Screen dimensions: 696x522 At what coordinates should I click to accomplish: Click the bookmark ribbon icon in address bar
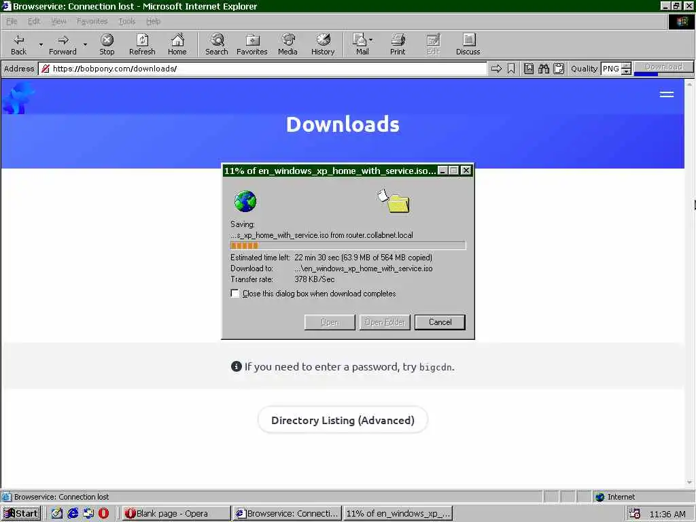[511, 69]
